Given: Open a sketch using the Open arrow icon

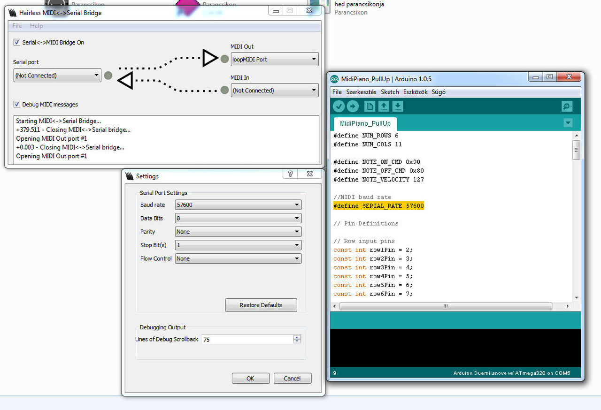Looking at the screenshot, I should 384,106.
